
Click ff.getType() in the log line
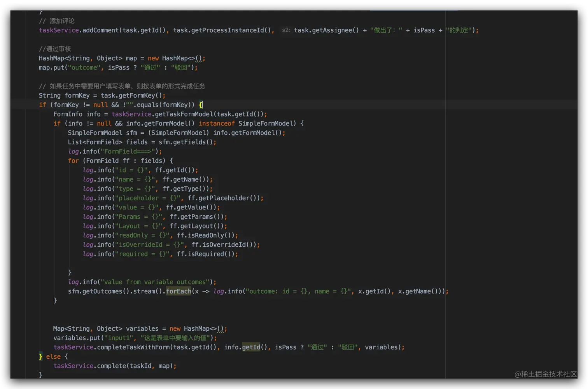[x=185, y=189]
